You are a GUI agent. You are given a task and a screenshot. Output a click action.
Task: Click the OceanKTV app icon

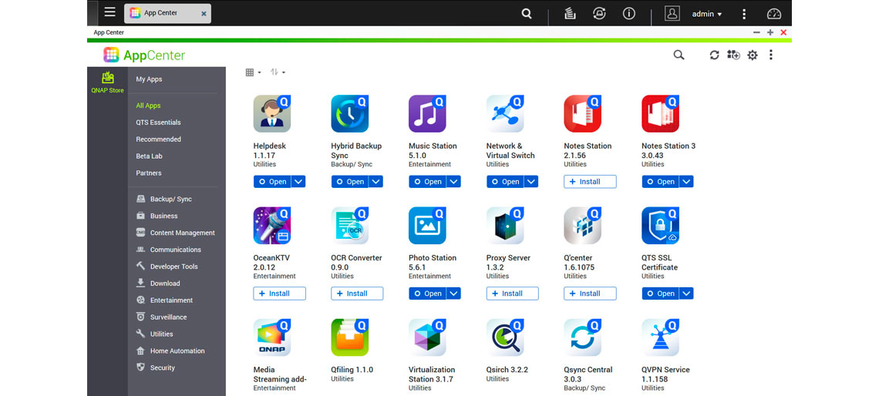tap(272, 226)
